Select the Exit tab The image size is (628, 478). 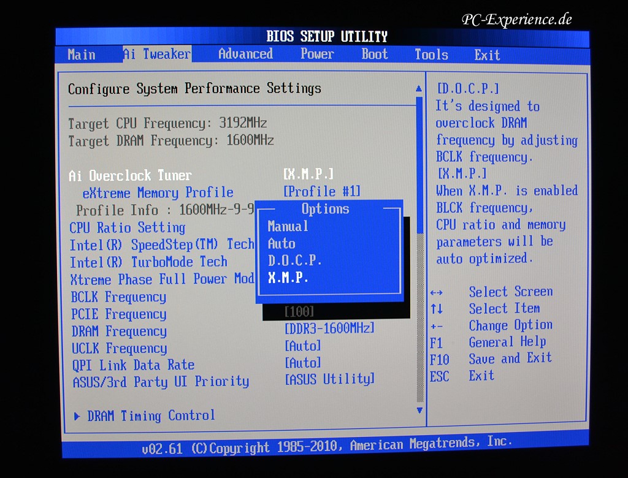487,55
